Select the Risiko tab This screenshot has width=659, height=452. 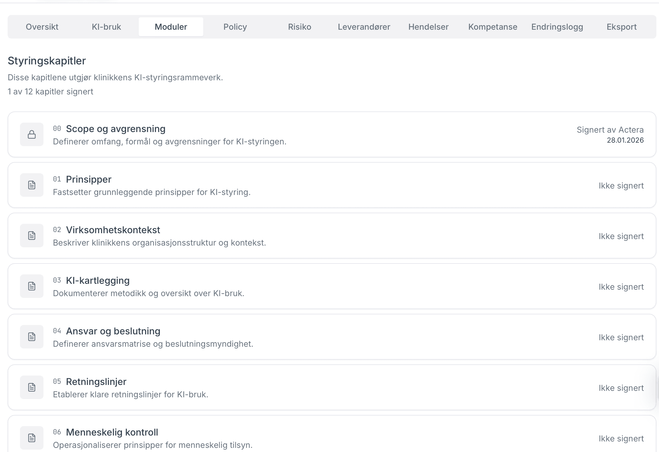tap(299, 27)
